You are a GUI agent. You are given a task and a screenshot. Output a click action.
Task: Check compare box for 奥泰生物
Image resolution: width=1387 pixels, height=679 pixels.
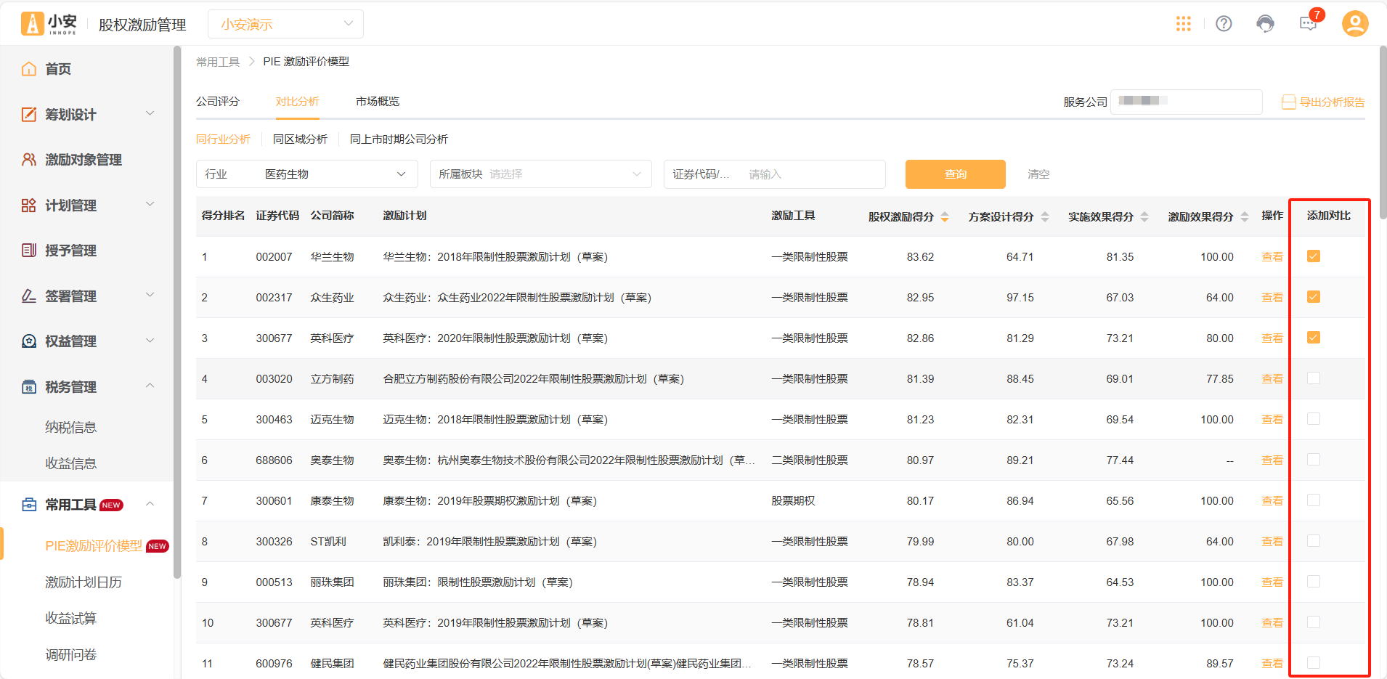[1314, 460]
